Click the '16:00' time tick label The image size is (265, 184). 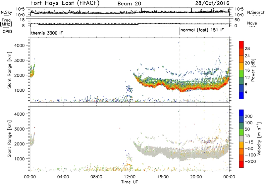[163, 177]
